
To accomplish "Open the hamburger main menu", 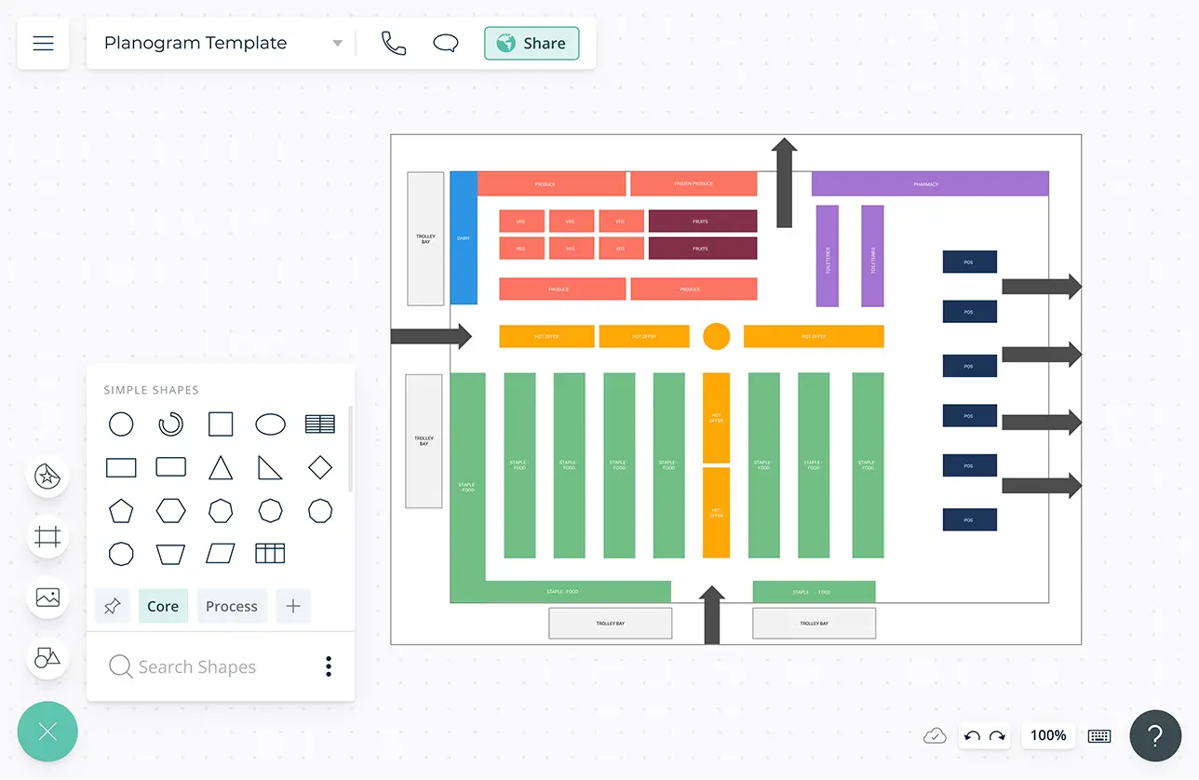I will 43,43.
